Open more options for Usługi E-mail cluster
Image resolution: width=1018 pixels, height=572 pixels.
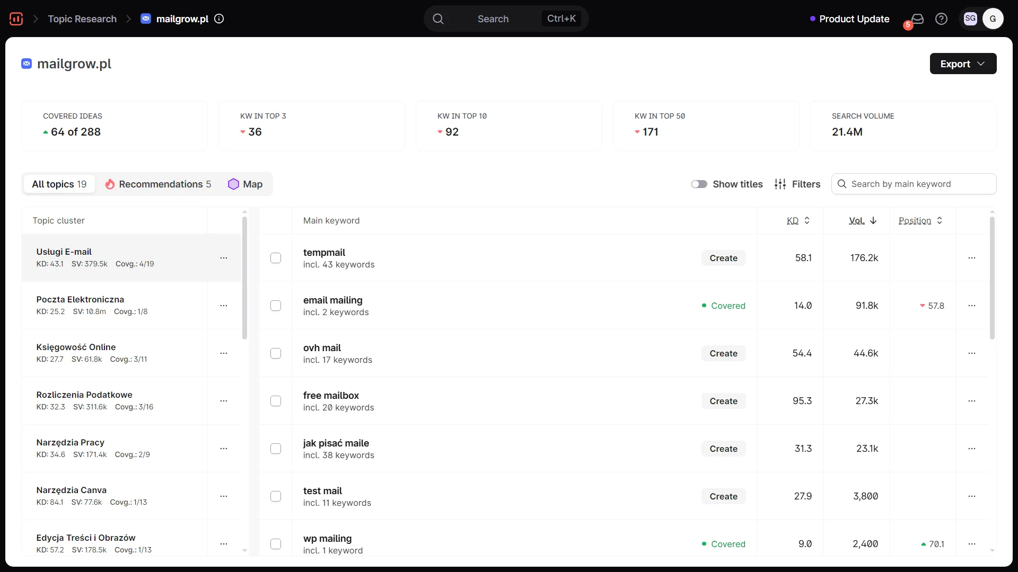pos(223,258)
